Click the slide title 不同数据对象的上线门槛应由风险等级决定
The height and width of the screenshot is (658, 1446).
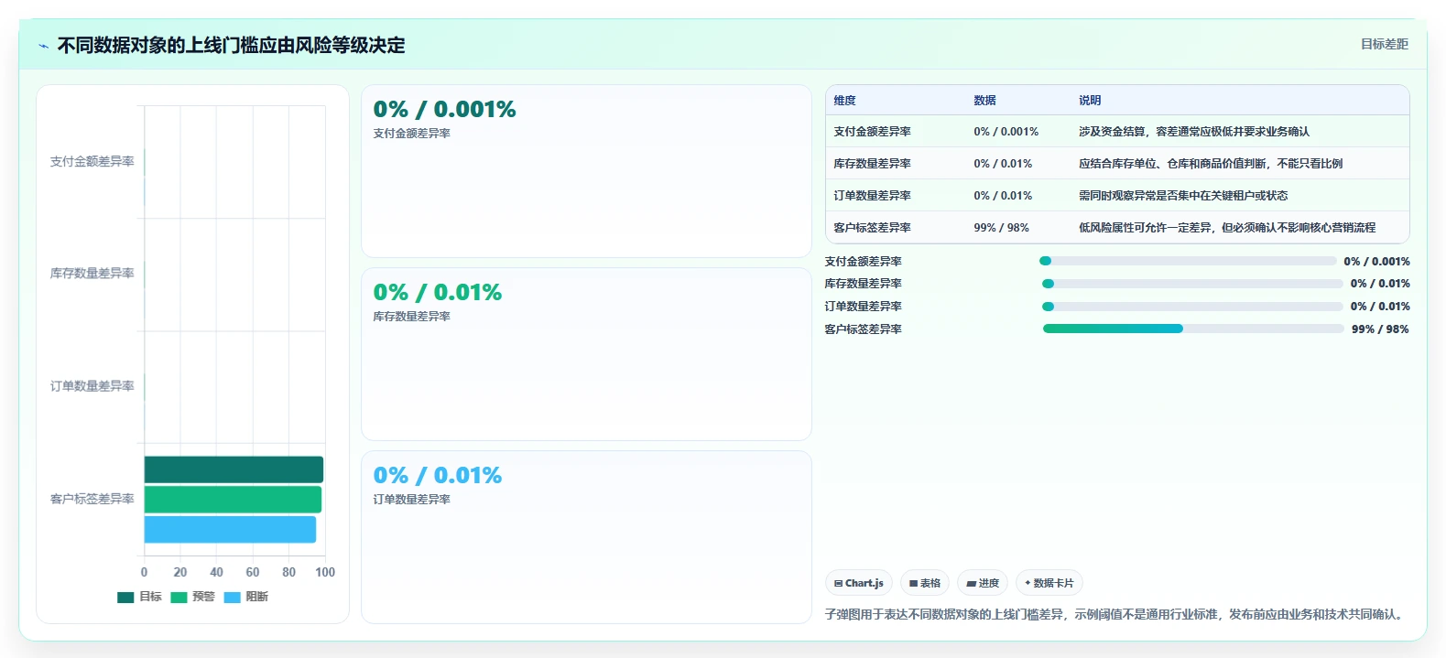231,46
